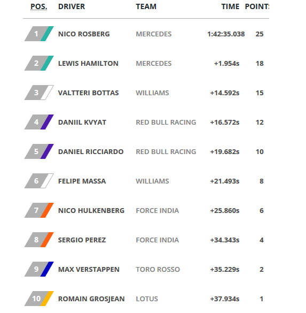Click the TEAM column header
Screen dimensions: 306x313
pyautogui.click(x=146, y=6)
